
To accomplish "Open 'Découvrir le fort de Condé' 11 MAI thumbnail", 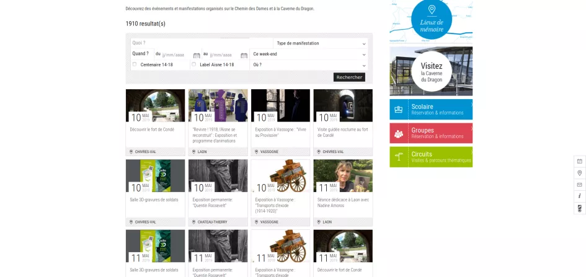I will [x=343, y=246].
